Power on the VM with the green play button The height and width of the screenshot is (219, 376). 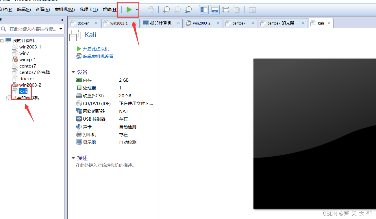(x=129, y=10)
